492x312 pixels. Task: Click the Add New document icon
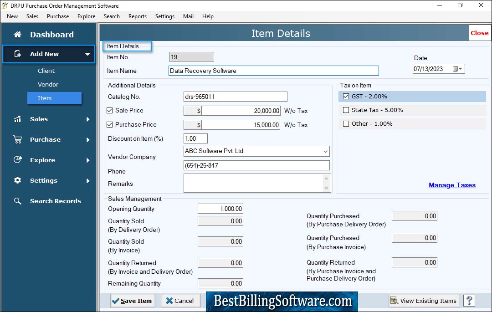[18, 54]
